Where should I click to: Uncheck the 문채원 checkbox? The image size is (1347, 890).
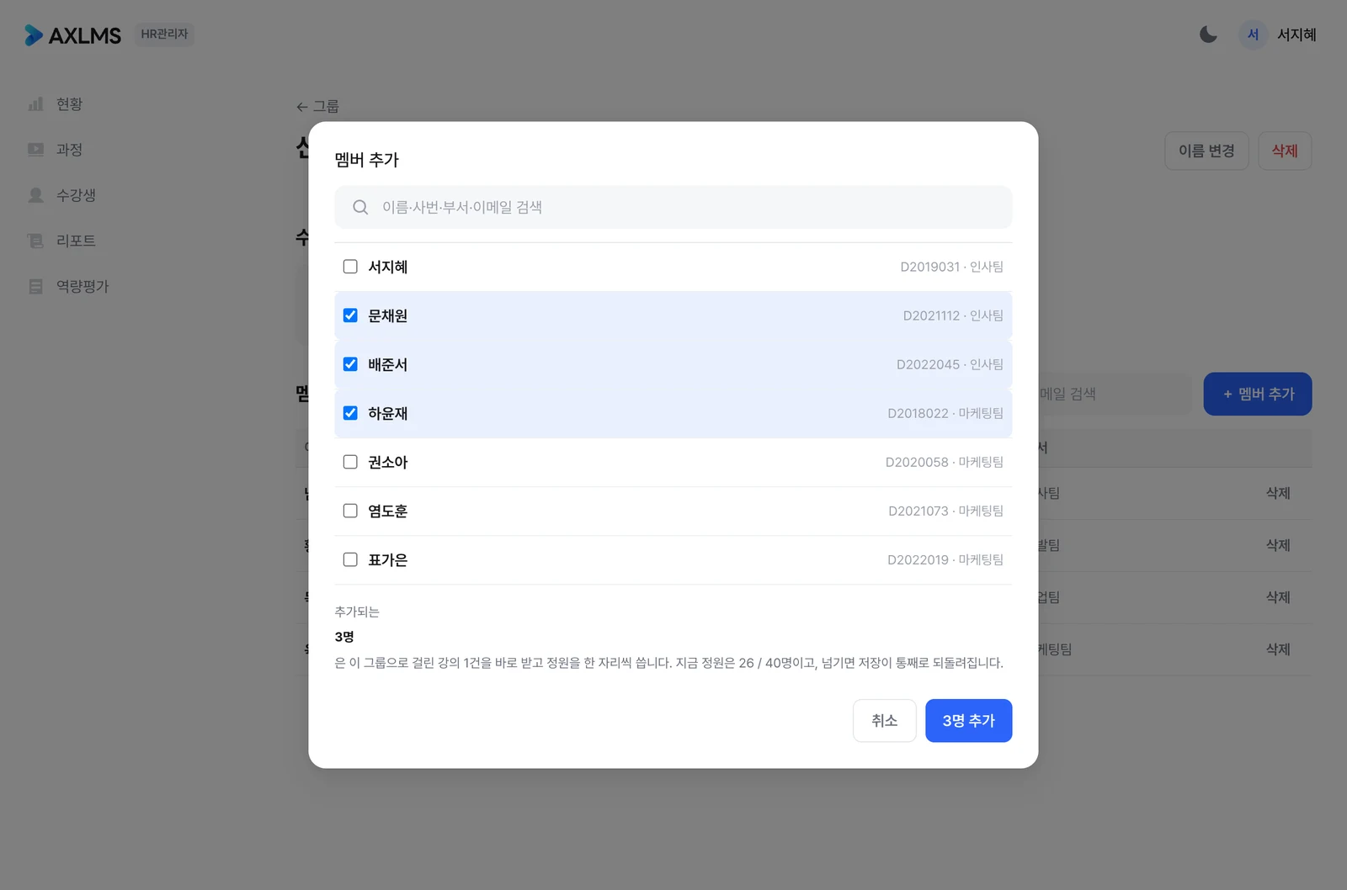tap(350, 315)
